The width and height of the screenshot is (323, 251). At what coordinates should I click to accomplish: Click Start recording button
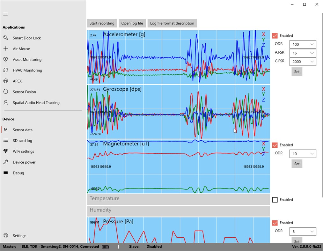102,23
